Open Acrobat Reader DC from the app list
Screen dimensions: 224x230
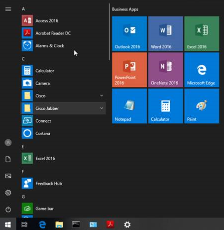[x=63, y=33]
